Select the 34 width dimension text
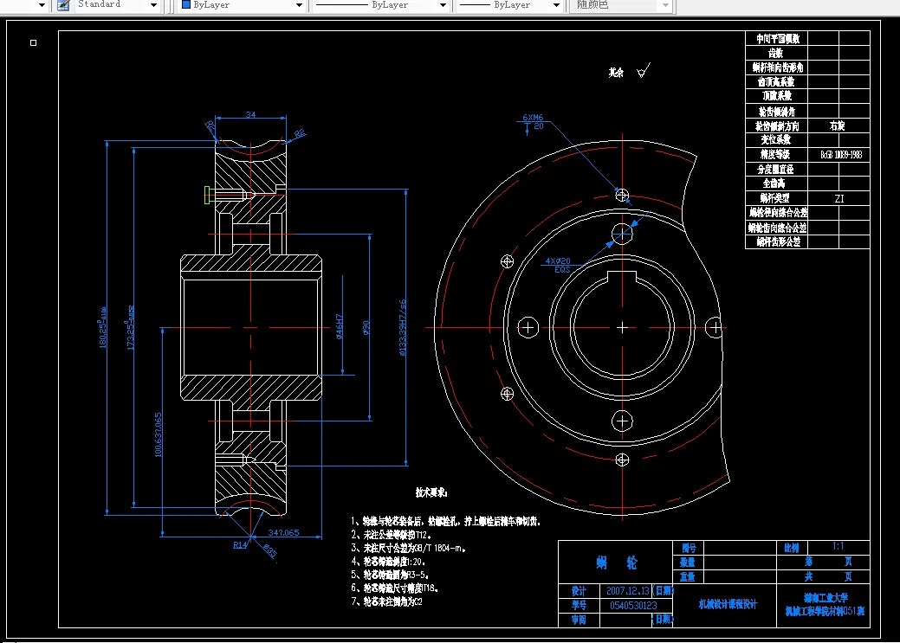This screenshot has width=900, height=643. tap(251, 115)
